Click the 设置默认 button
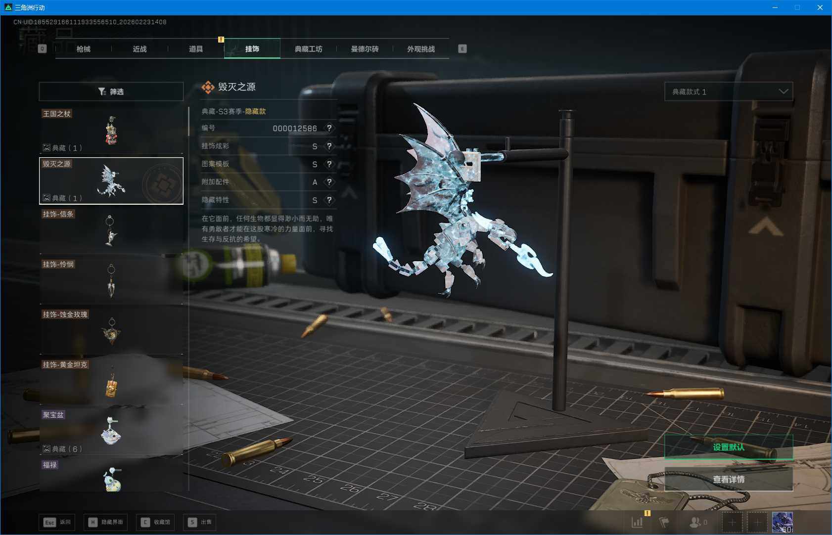 (728, 447)
